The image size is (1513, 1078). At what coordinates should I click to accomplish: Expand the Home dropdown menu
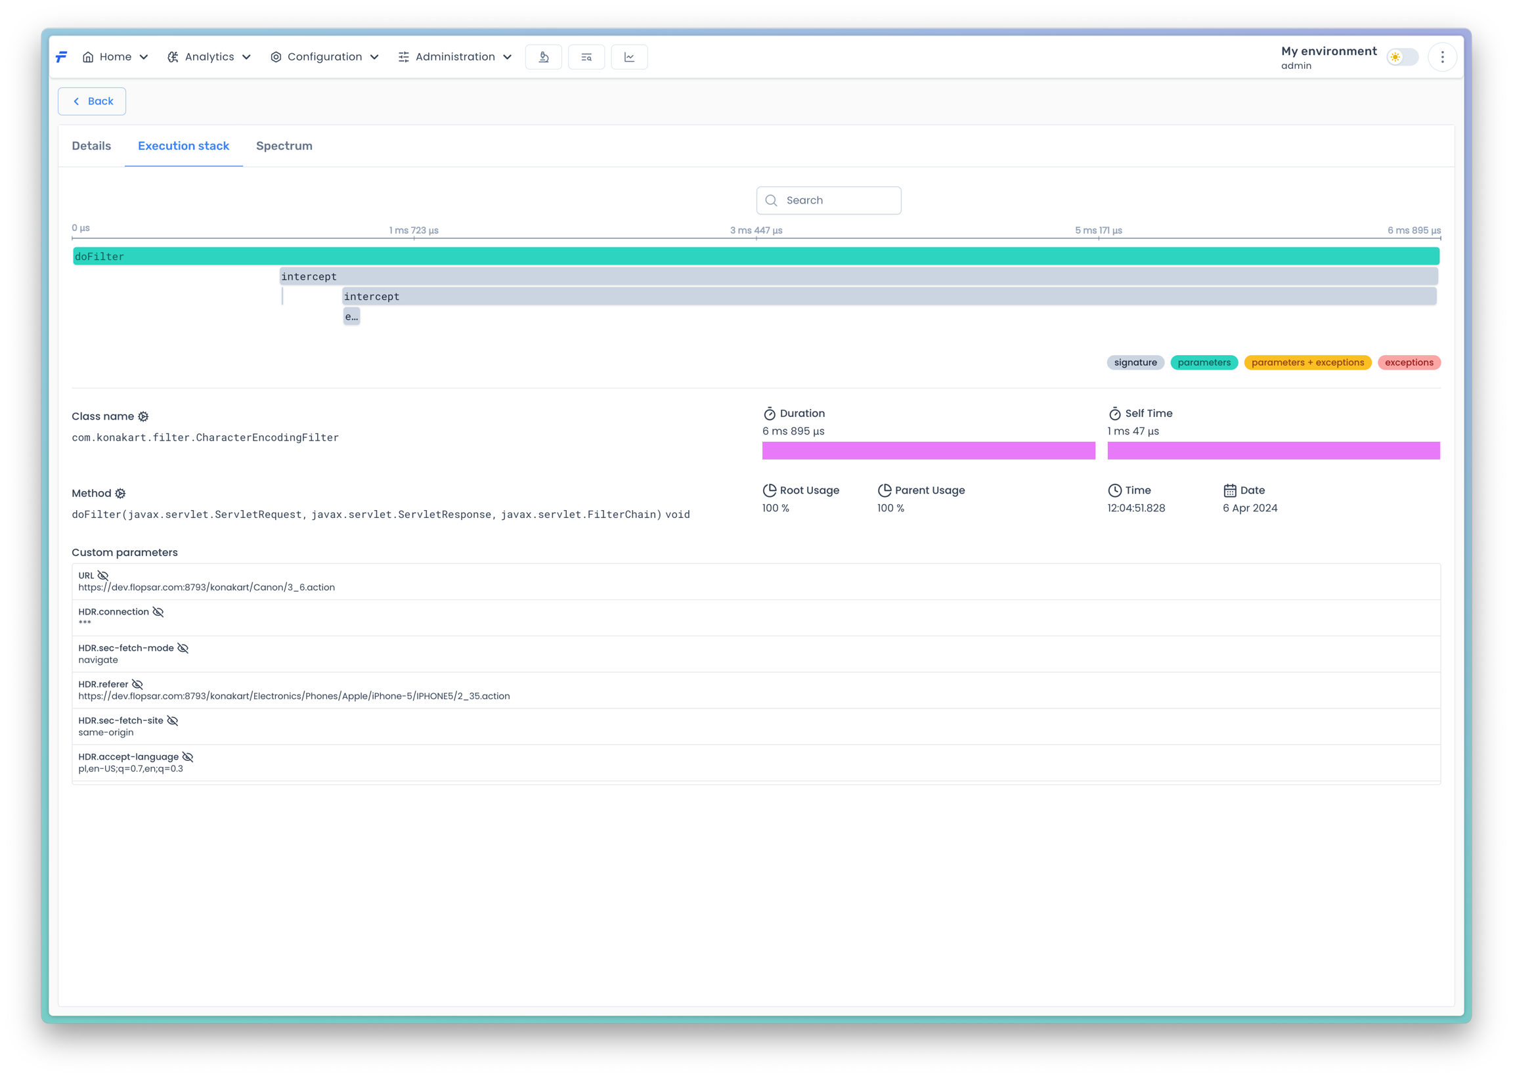pyautogui.click(x=115, y=57)
